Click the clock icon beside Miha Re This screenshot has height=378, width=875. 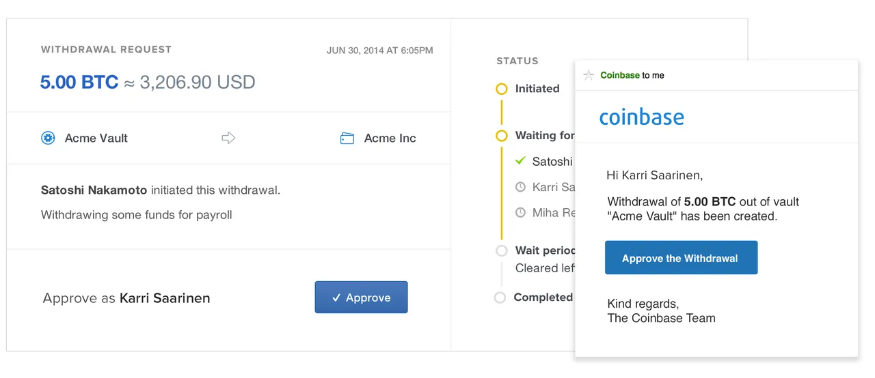pos(520,213)
